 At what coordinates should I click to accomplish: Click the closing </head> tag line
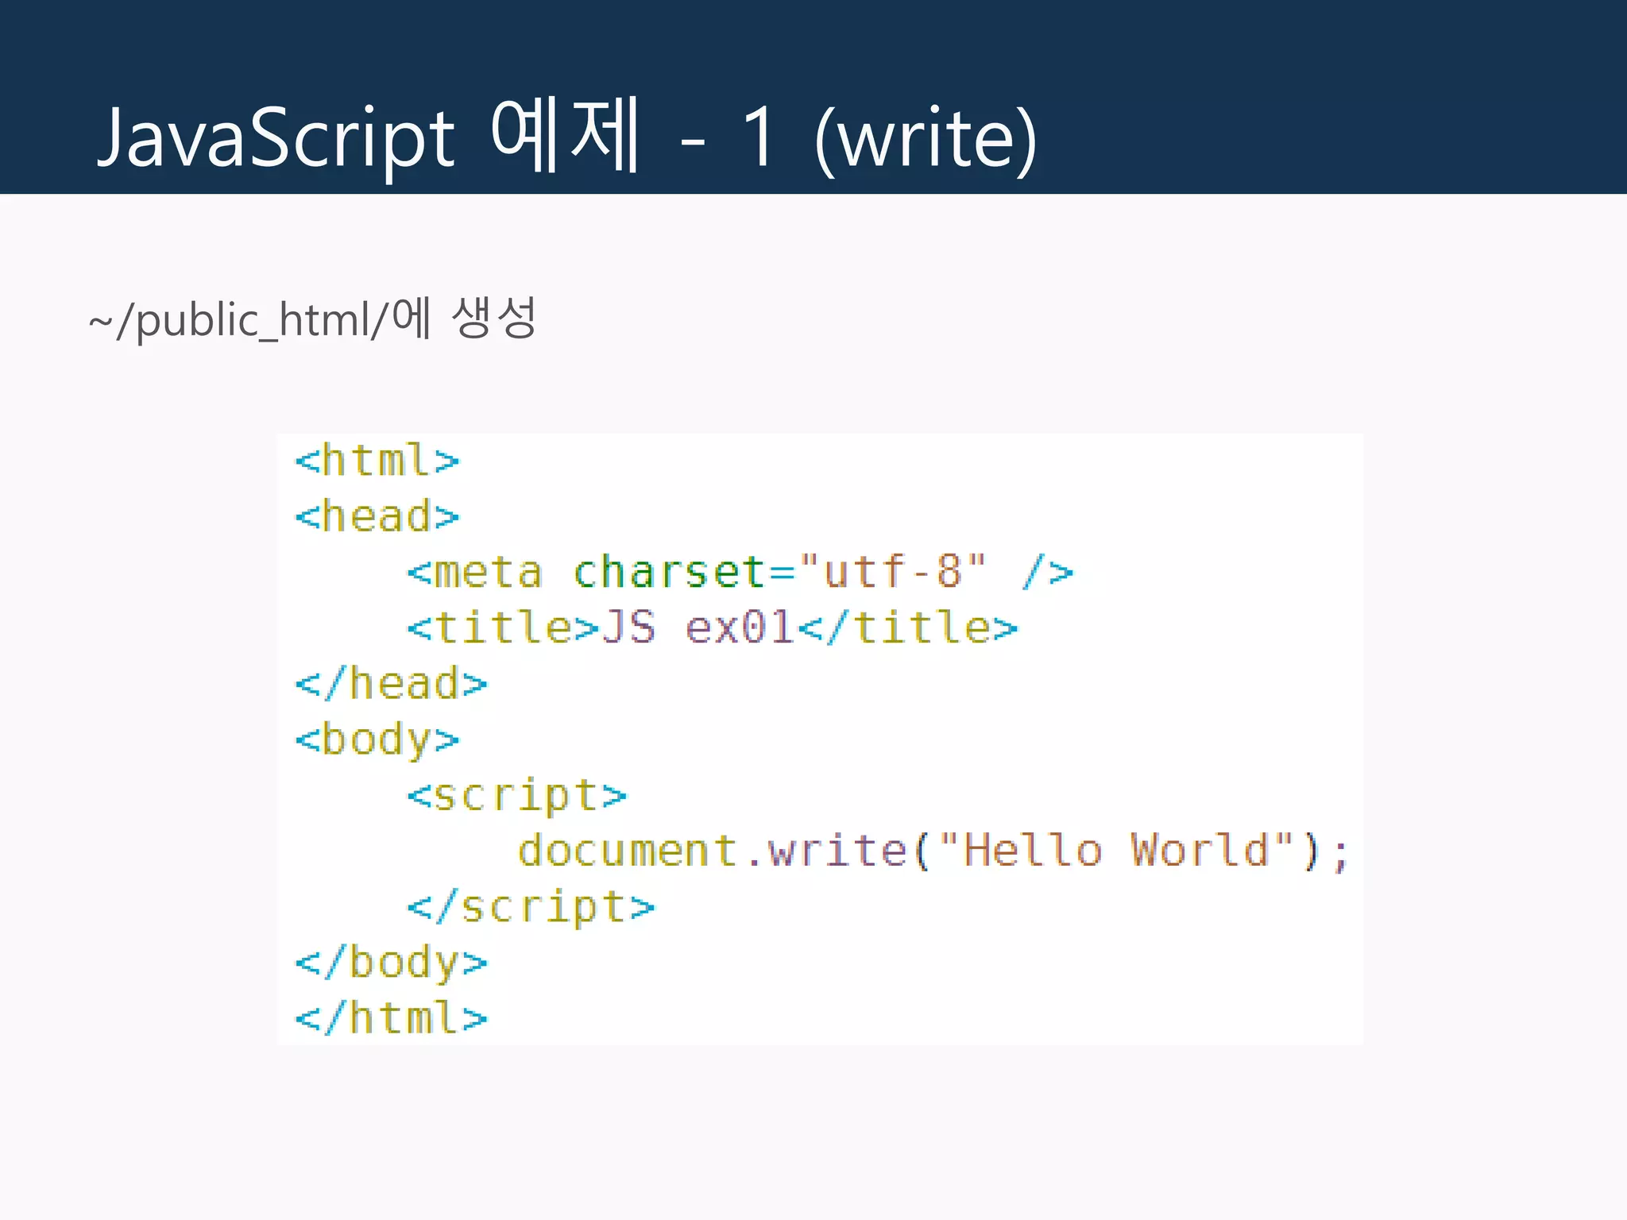391,684
